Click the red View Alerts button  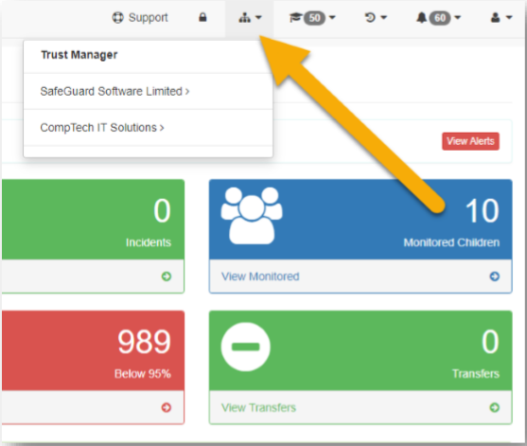click(470, 141)
